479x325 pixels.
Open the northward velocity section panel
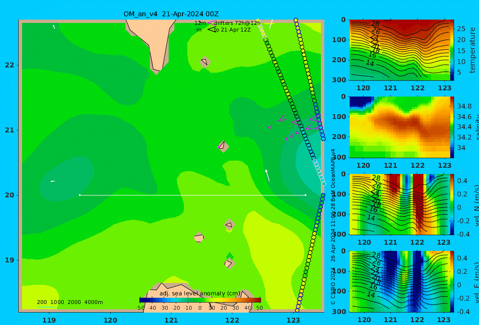tap(399, 204)
